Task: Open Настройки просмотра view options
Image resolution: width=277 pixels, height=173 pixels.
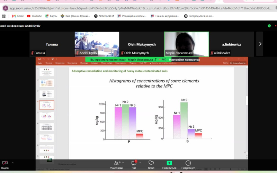Action: 184,60
